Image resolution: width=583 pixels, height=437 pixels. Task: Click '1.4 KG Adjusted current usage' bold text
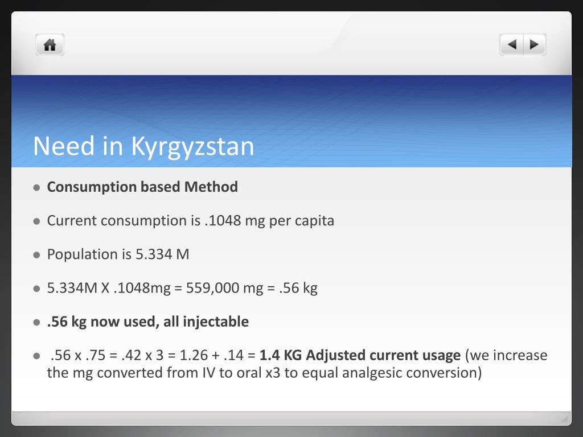[360, 355]
